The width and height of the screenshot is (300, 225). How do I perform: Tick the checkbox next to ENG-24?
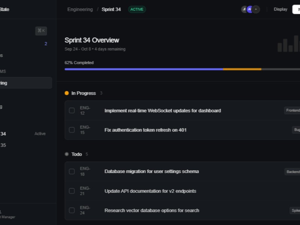pyautogui.click(x=72, y=210)
